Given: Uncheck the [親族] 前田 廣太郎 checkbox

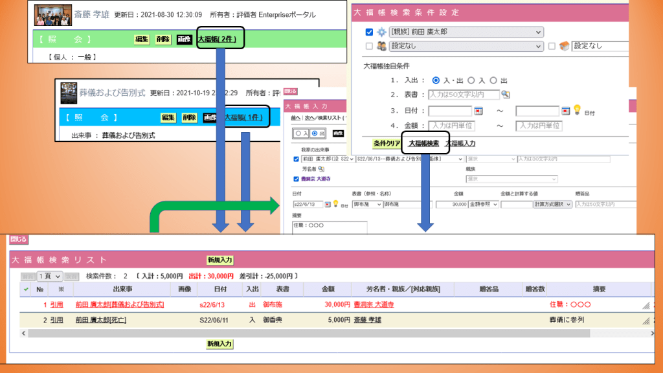Looking at the screenshot, I should click(x=369, y=32).
